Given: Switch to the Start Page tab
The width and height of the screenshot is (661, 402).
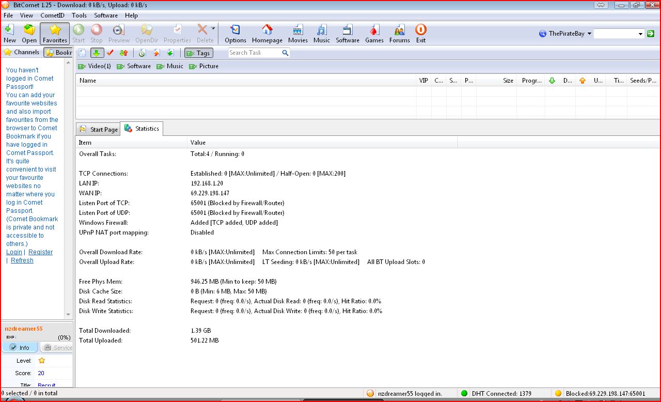Looking at the screenshot, I should (98, 129).
